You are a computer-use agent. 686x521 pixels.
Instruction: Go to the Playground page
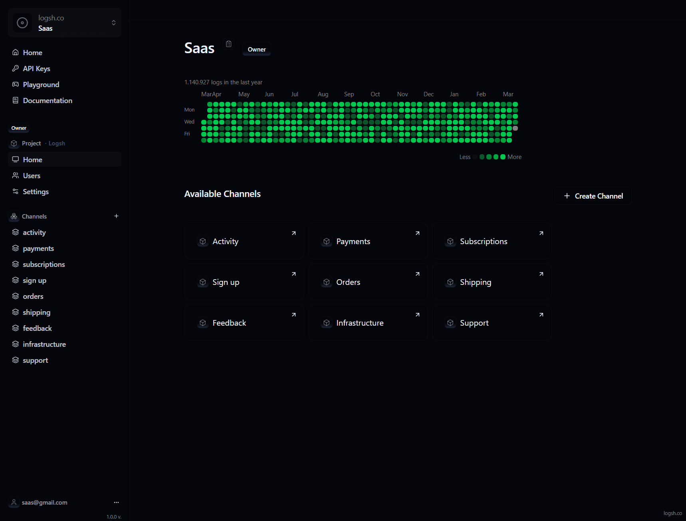click(x=65, y=85)
